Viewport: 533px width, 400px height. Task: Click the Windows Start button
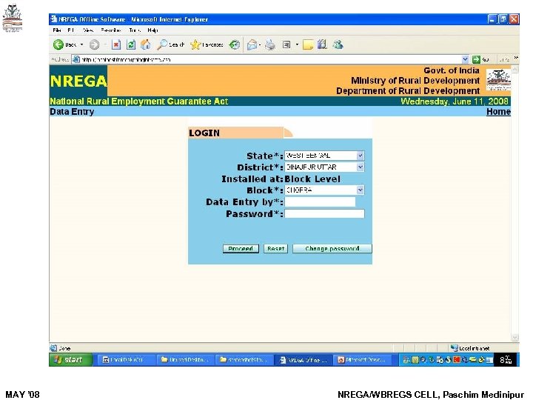(71, 359)
